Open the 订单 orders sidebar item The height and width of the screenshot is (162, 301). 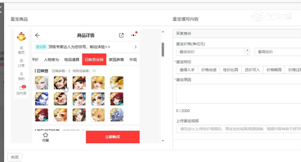pyautogui.click(x=21, y=63)
